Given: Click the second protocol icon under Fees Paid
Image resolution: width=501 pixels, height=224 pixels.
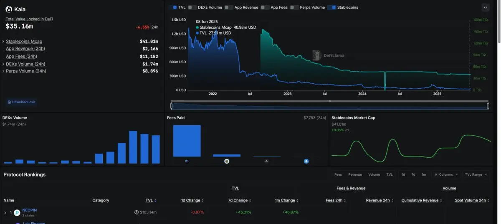Looking at the screenshot, I should click(x=227, y=161).
